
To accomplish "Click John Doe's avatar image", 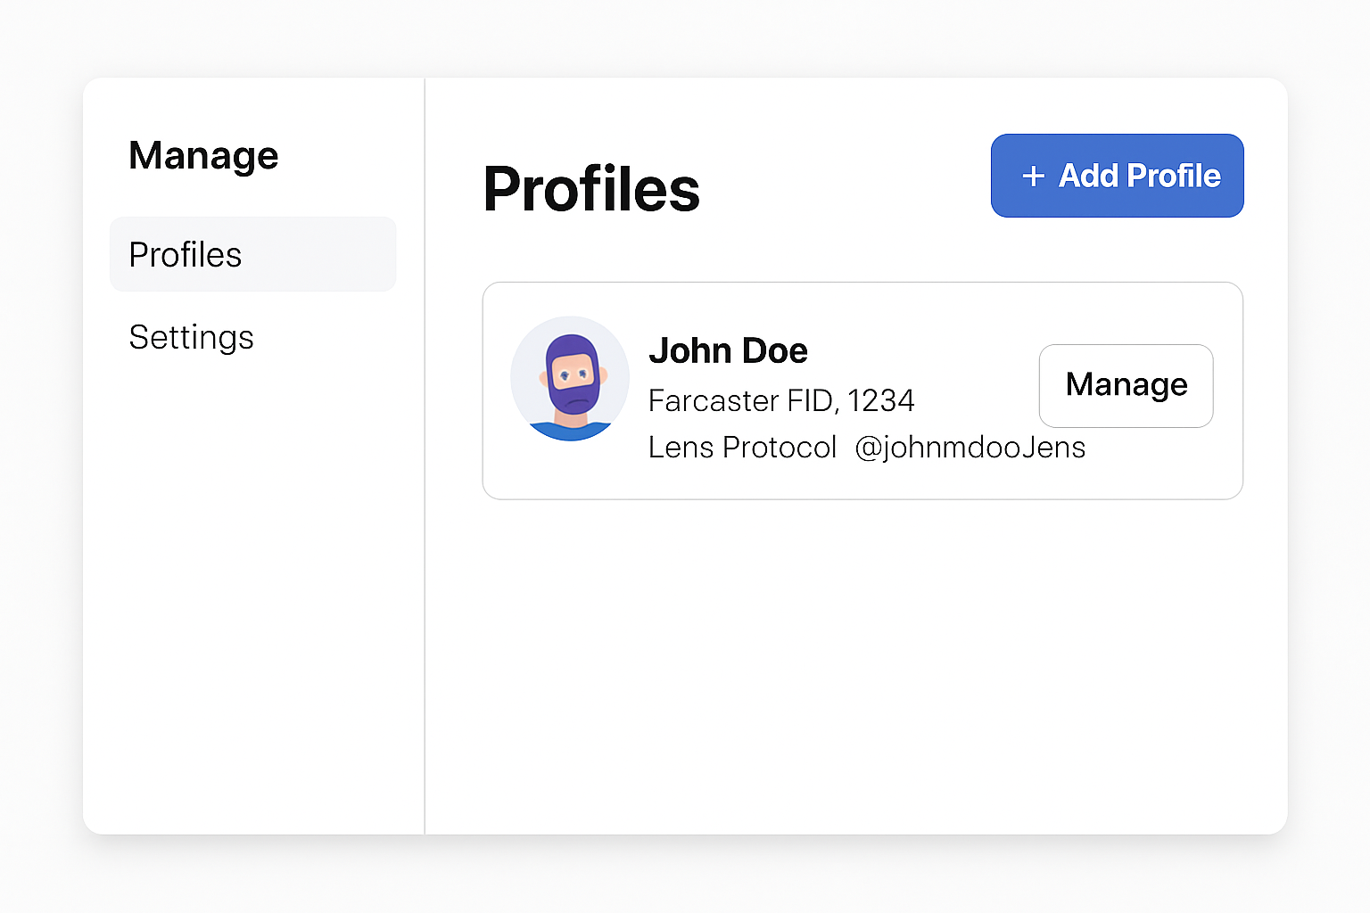I will pyautogui.click(x=570, y=377).
